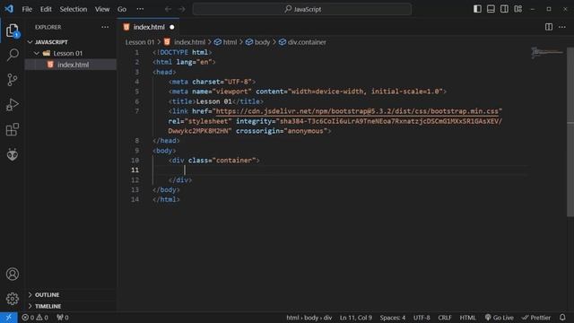Change indentation Spaces: 4

(x=393, y=318)
